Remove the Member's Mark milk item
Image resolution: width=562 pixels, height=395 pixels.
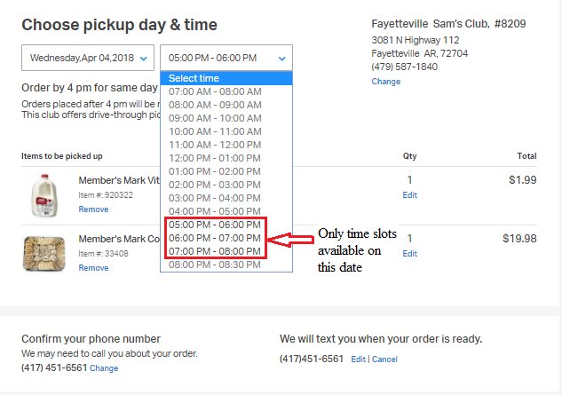(93, 209)
